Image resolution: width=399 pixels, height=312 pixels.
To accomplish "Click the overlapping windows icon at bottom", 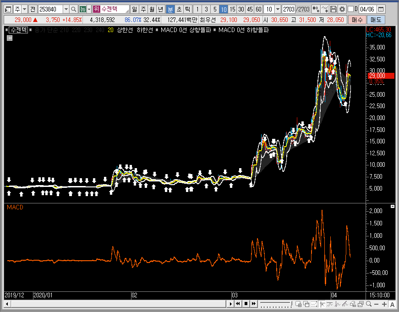I will (306, 304).
